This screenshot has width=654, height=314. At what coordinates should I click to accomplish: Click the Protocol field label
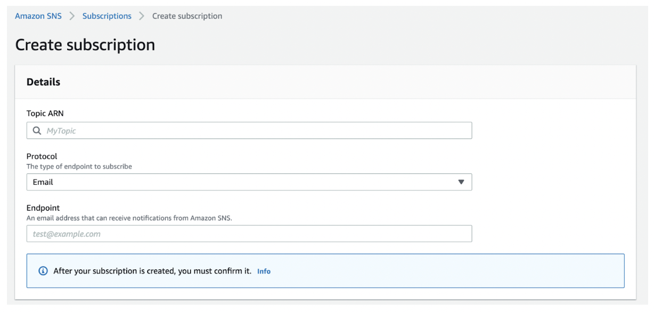42,156
